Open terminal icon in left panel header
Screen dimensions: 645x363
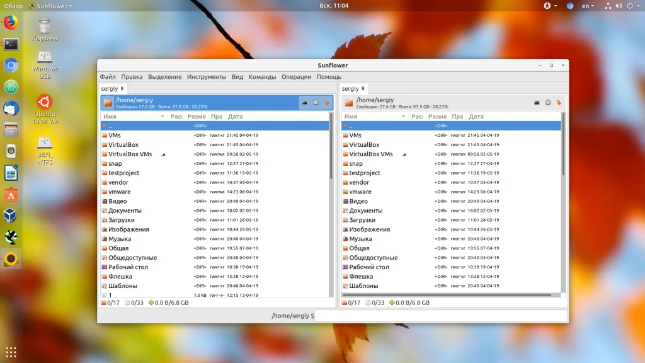pos(304,103)
